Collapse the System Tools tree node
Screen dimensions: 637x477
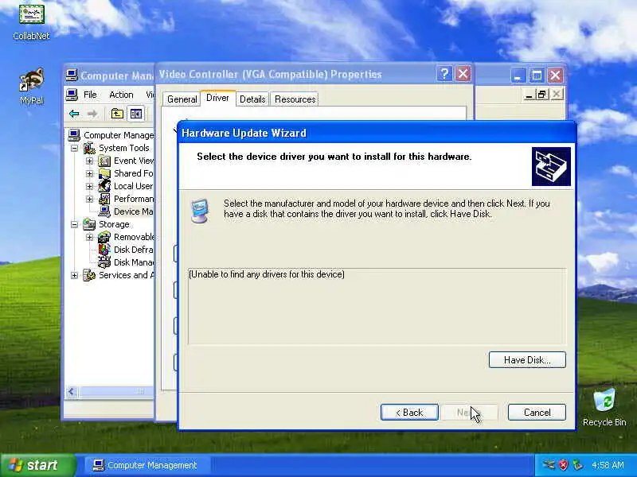tap(74, 148)
